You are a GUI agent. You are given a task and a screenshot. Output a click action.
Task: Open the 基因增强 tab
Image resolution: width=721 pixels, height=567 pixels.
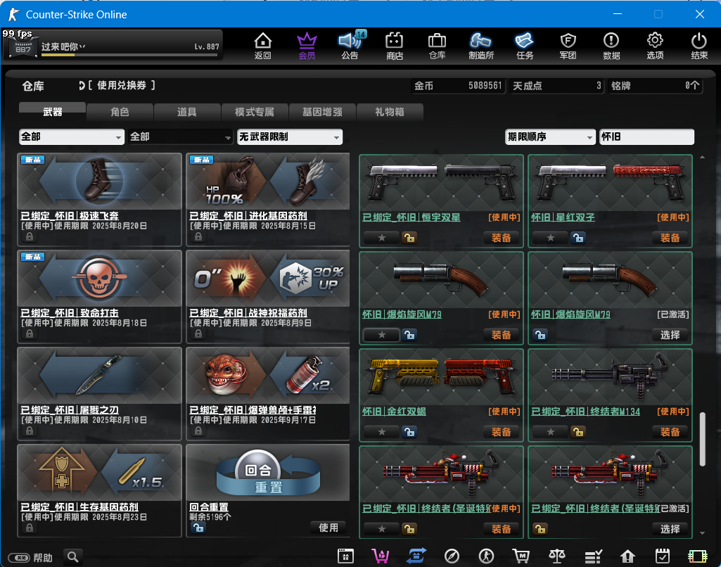pyautogui.click(x=322, y=112)
